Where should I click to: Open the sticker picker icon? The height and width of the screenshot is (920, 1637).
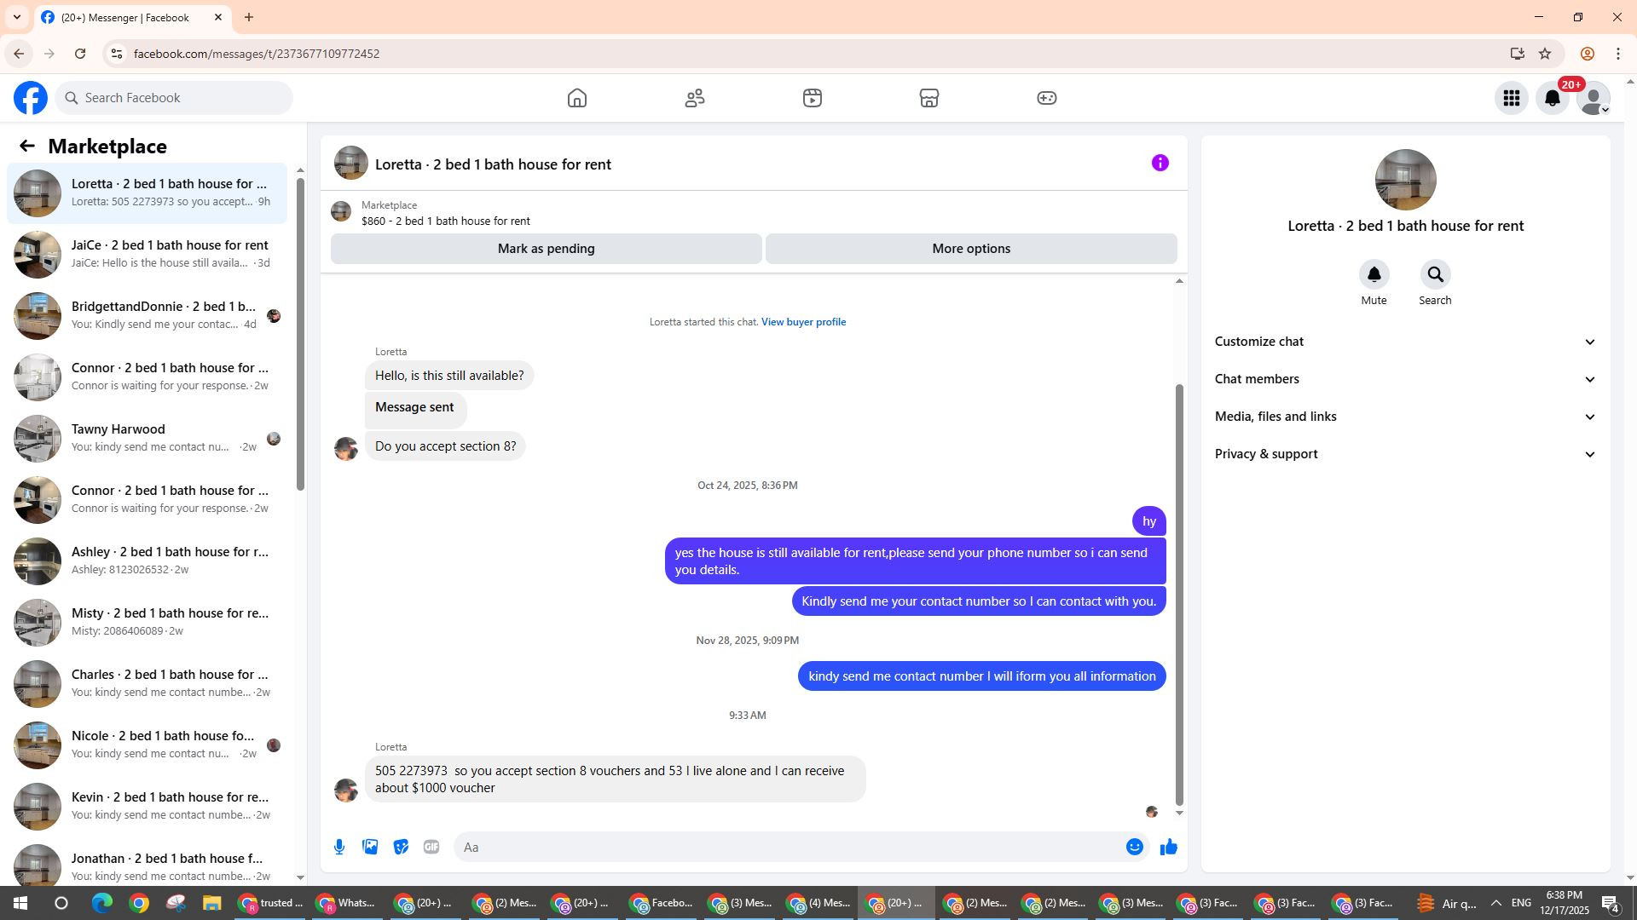click(x=401, y=847)
